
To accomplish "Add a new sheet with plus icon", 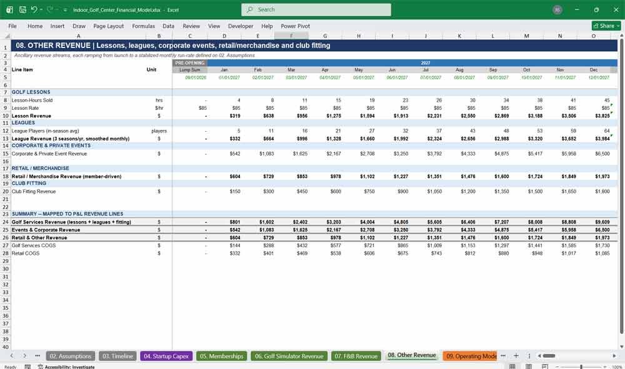I will [x=516, y=356].
